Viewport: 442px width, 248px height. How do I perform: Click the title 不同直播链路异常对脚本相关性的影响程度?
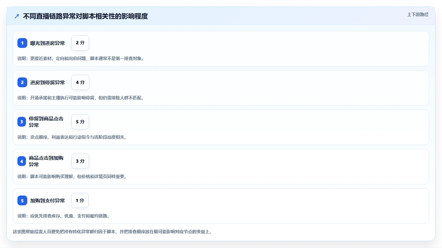(x=85, y=16)
